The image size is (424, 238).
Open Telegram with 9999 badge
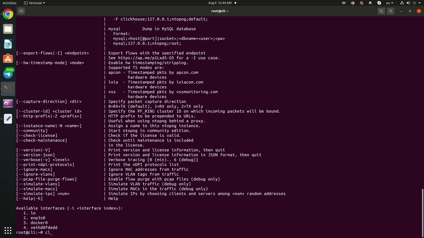pos(8,73)
